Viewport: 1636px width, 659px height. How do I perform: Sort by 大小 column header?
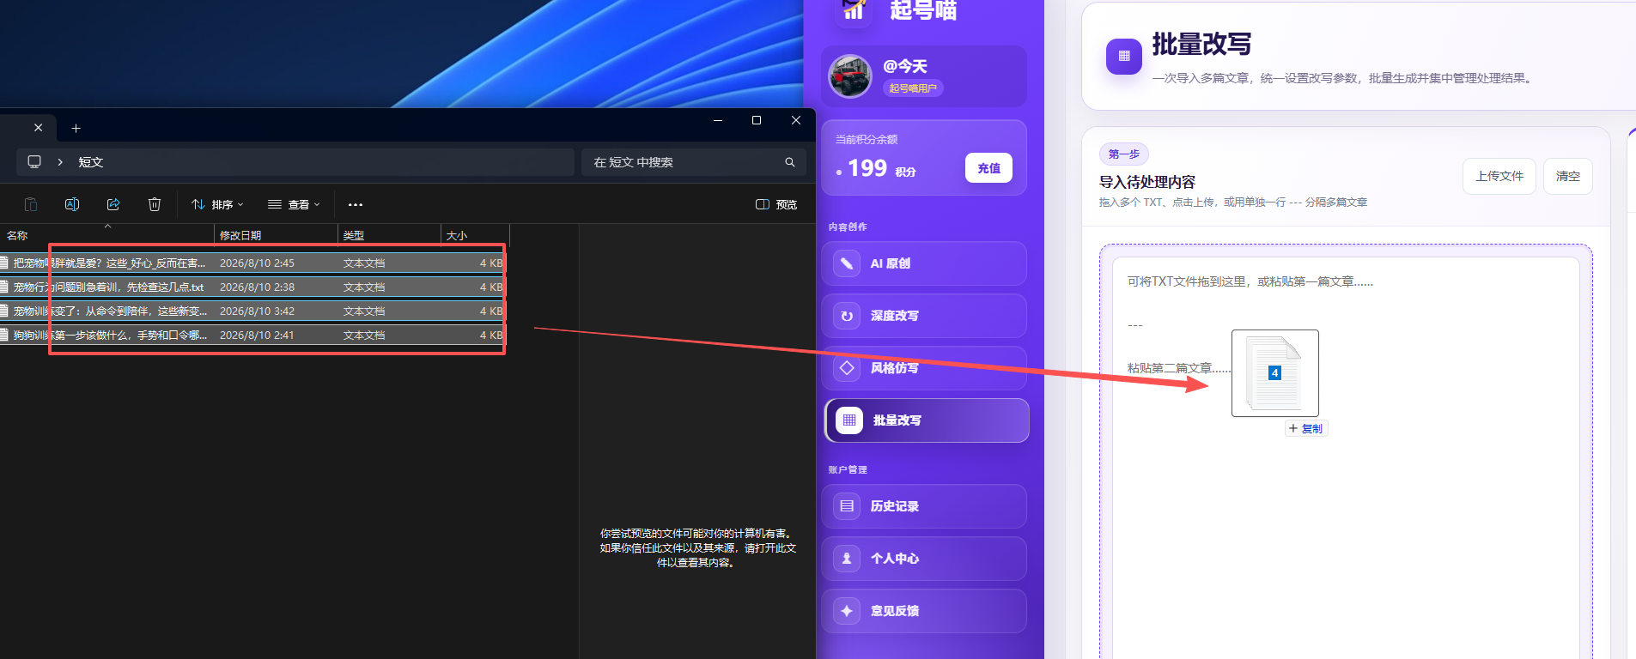(475, 235)
